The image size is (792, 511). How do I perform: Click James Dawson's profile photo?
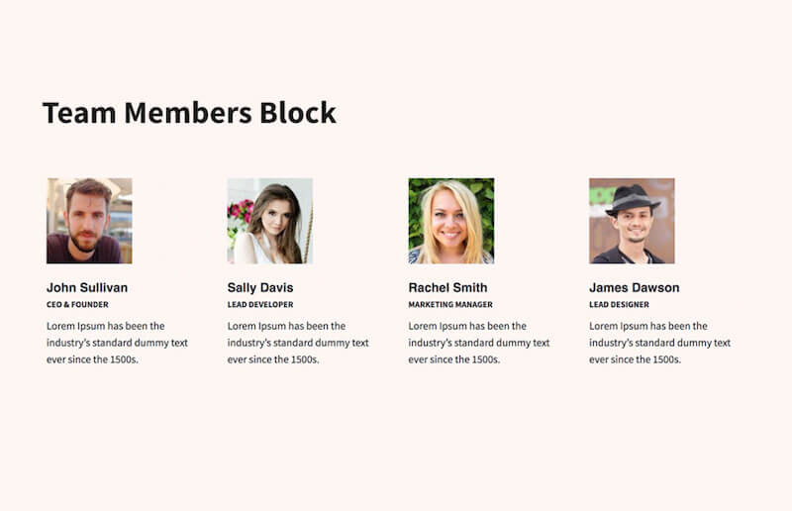[632, 221]
